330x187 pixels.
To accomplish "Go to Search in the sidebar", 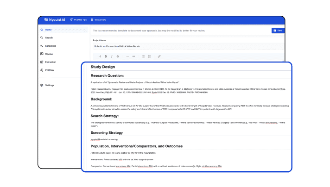I will click(x=49, y=37).
